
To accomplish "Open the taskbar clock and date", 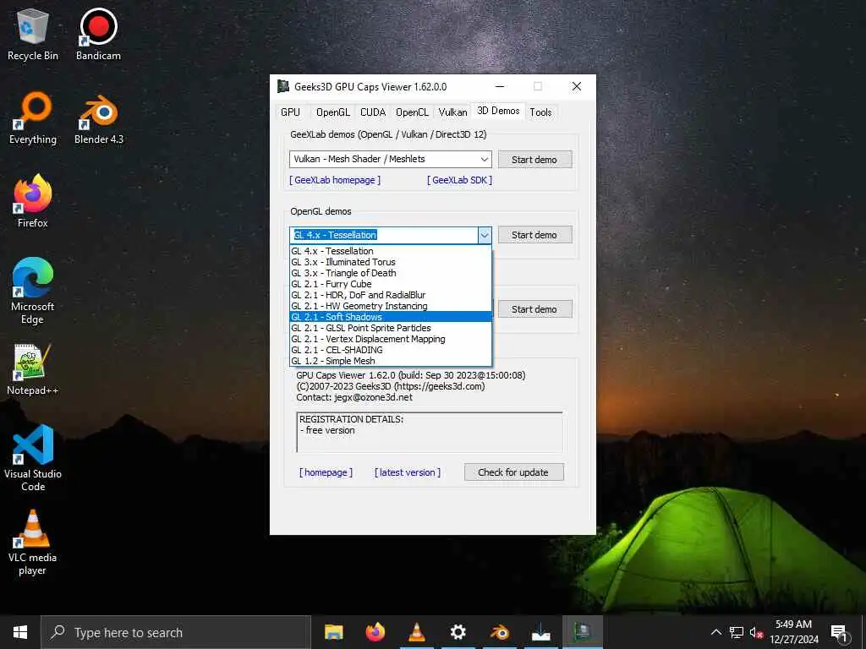I will [x=793, y=632].
